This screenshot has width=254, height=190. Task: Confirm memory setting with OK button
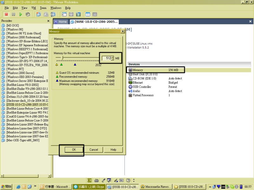(74, 149)
